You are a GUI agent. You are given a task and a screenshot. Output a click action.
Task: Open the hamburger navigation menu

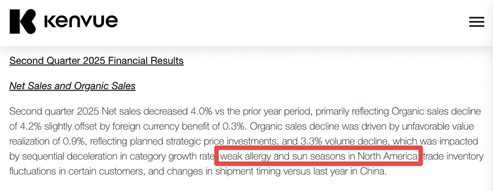[477, 22]
